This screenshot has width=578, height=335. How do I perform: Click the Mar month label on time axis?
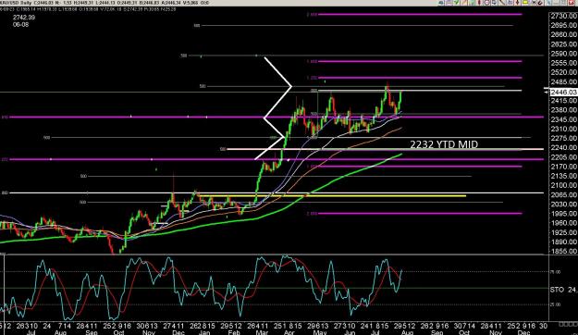click(x=262, y=332)
